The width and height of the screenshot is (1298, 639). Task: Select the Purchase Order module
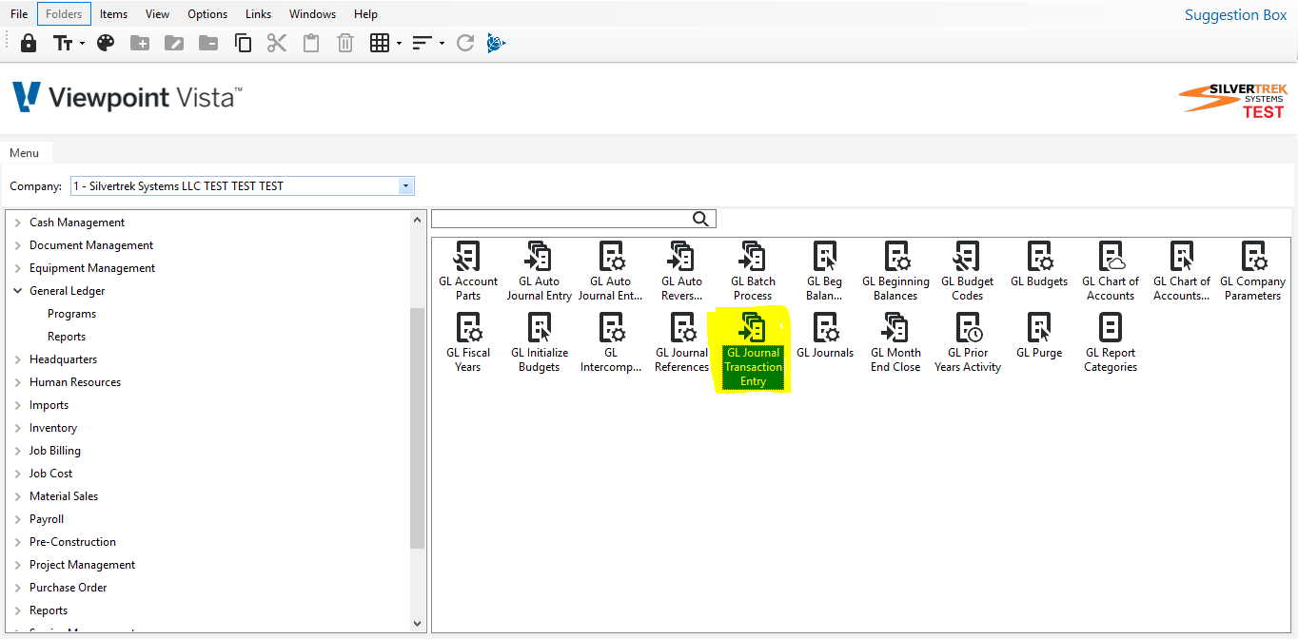(x=69, y=588)
